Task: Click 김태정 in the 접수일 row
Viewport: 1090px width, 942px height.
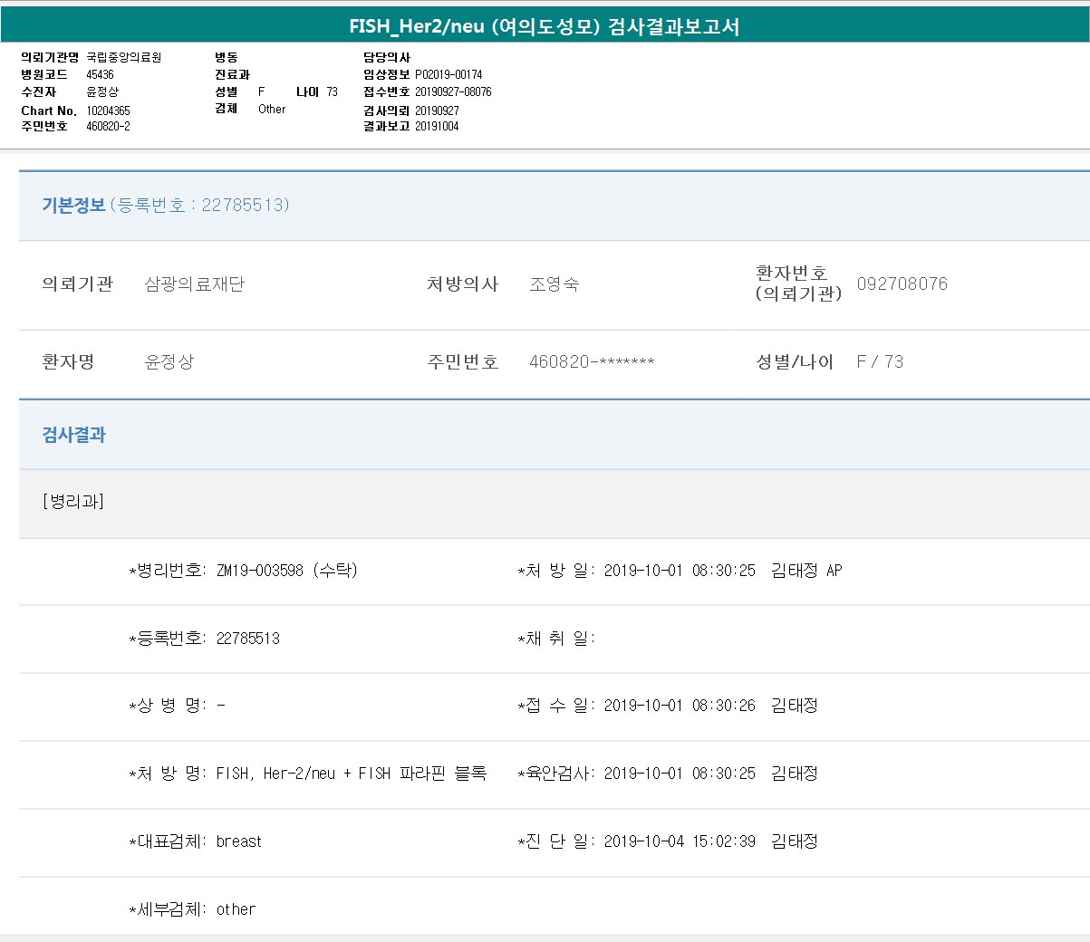Action: [x=795, y=706]
